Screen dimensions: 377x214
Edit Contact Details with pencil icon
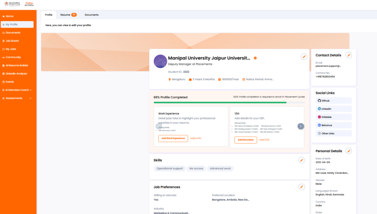tap(349, 55)
